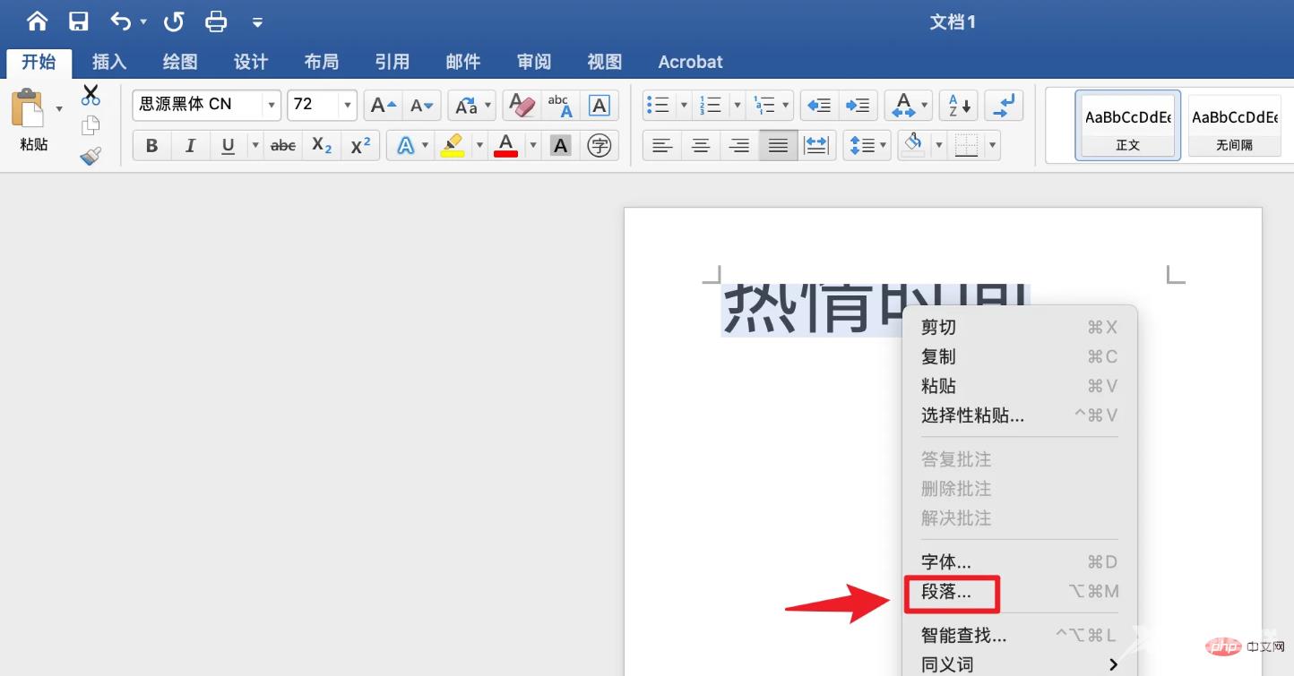The image size is (1294, 676).
Task: Select 复制 in the context menu
Action: 938,356
